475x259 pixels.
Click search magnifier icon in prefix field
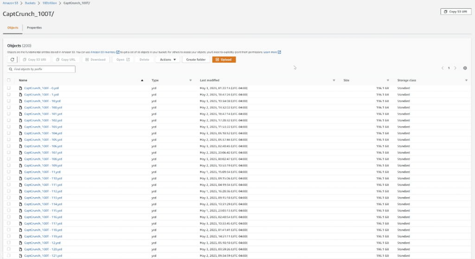pyautogui.click(x=11, y=69)
